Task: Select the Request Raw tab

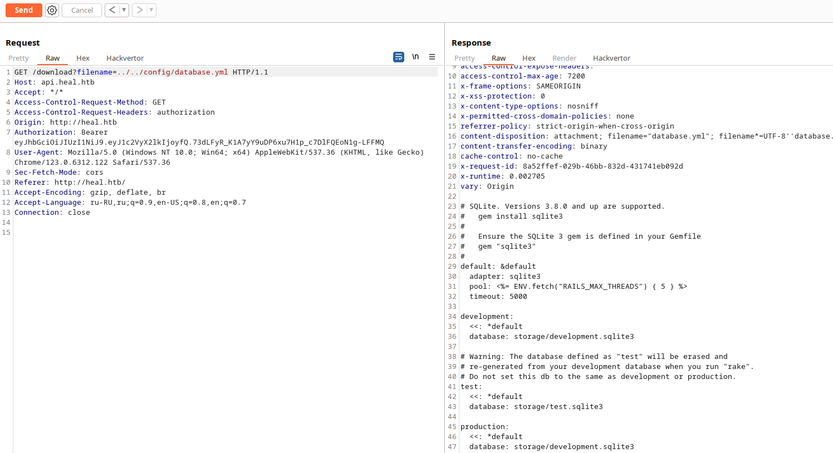Action: click(53, 58)
